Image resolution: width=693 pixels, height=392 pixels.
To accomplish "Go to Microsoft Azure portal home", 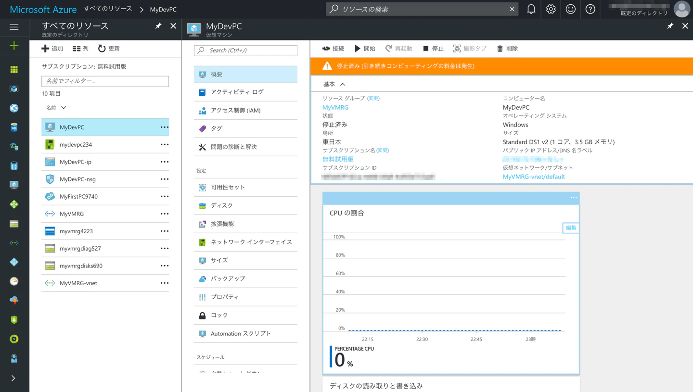I will coord(43,10).
